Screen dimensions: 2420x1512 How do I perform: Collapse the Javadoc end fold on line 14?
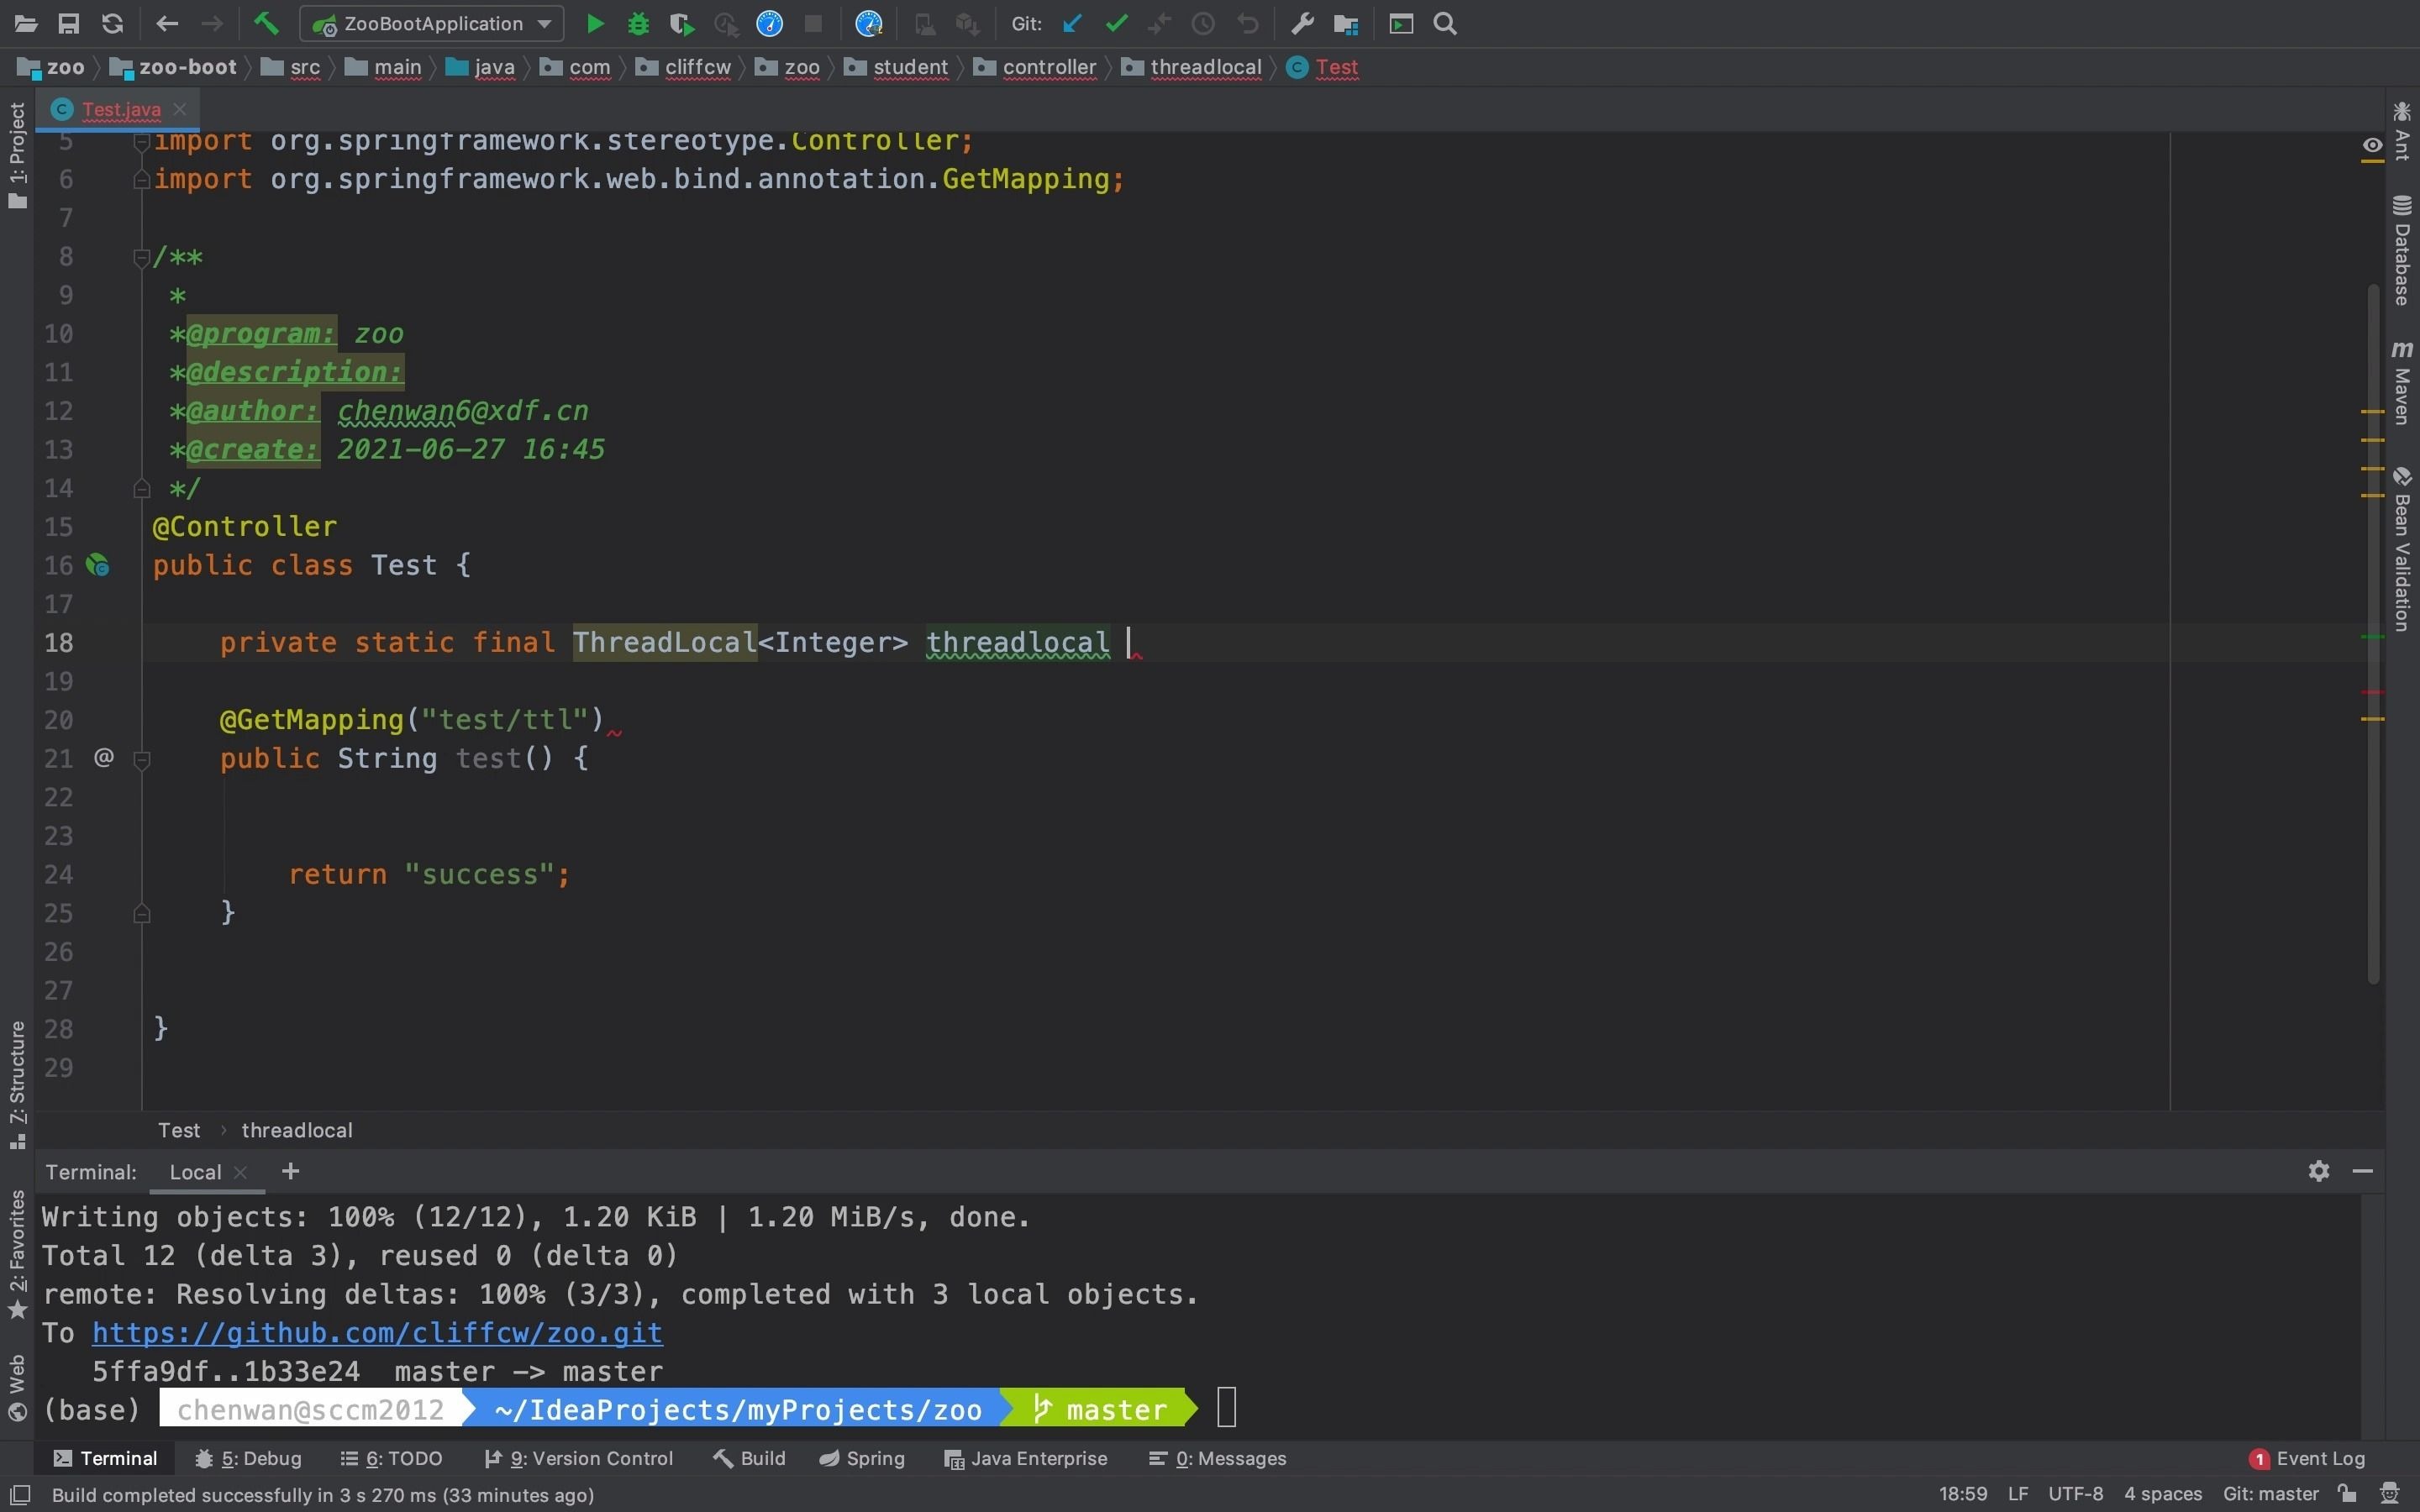coord(142,488)
